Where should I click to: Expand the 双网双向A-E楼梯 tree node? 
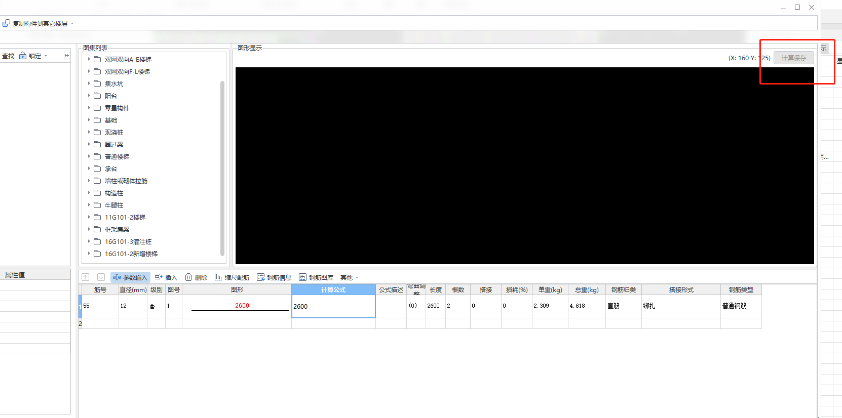pyautogui.click(x=89, y=59)
